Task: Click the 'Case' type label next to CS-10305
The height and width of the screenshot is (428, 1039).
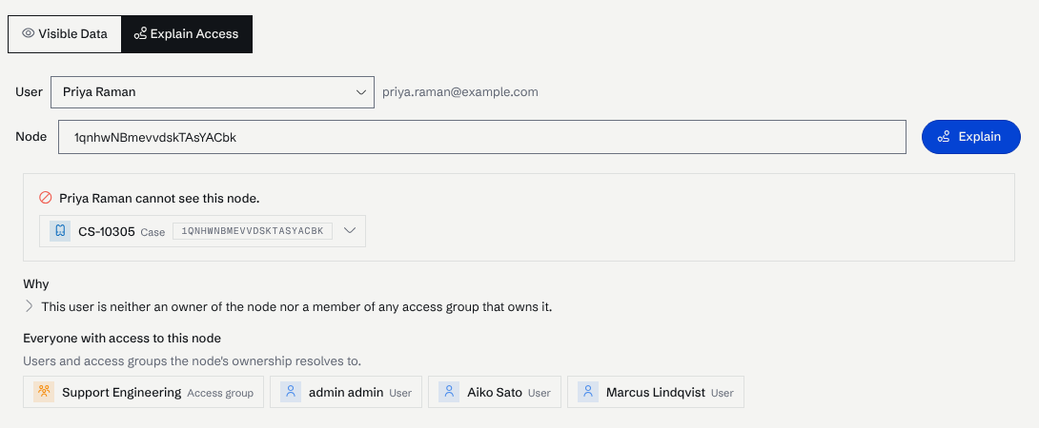Action: click(153, 232)
